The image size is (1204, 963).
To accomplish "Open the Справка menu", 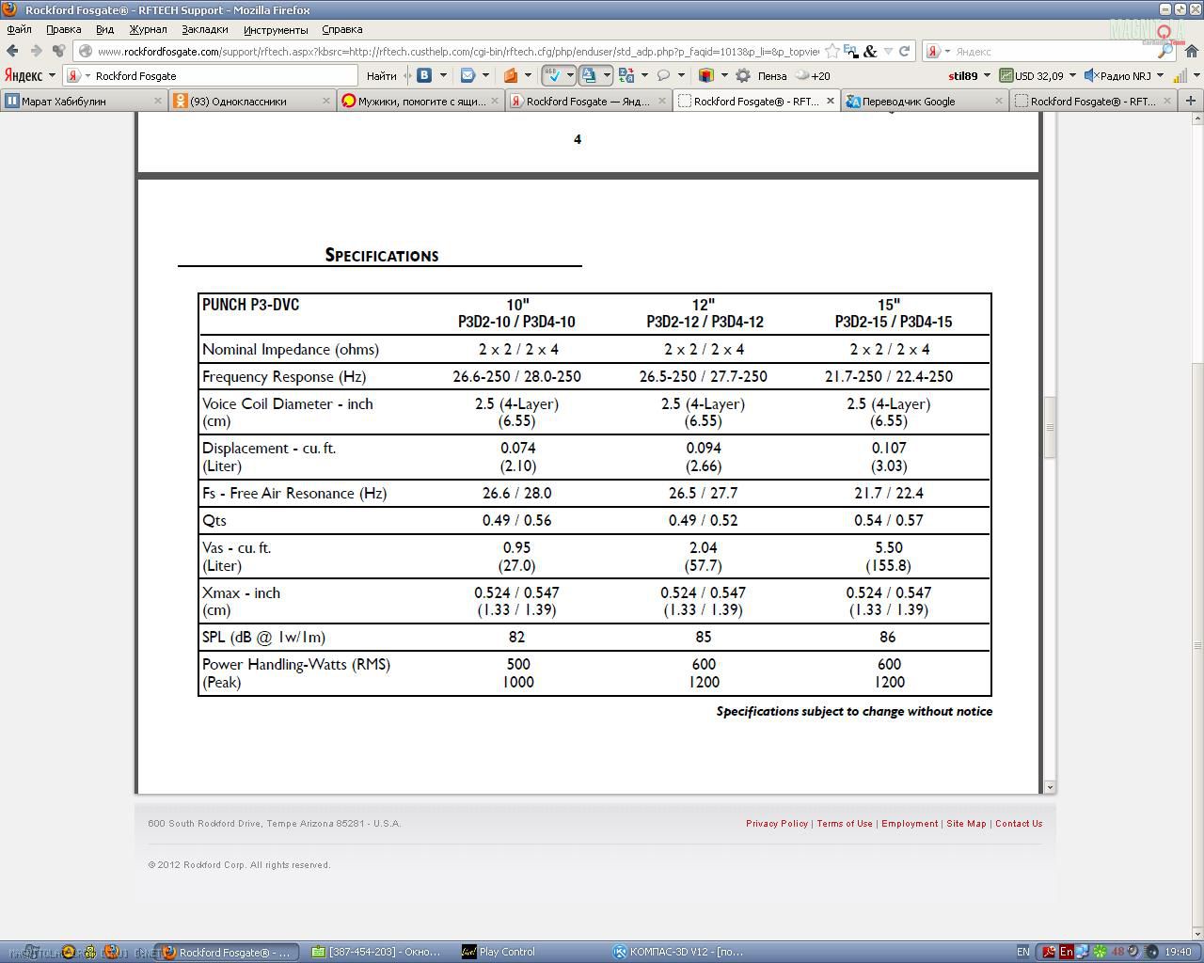I will pos(341,29).
